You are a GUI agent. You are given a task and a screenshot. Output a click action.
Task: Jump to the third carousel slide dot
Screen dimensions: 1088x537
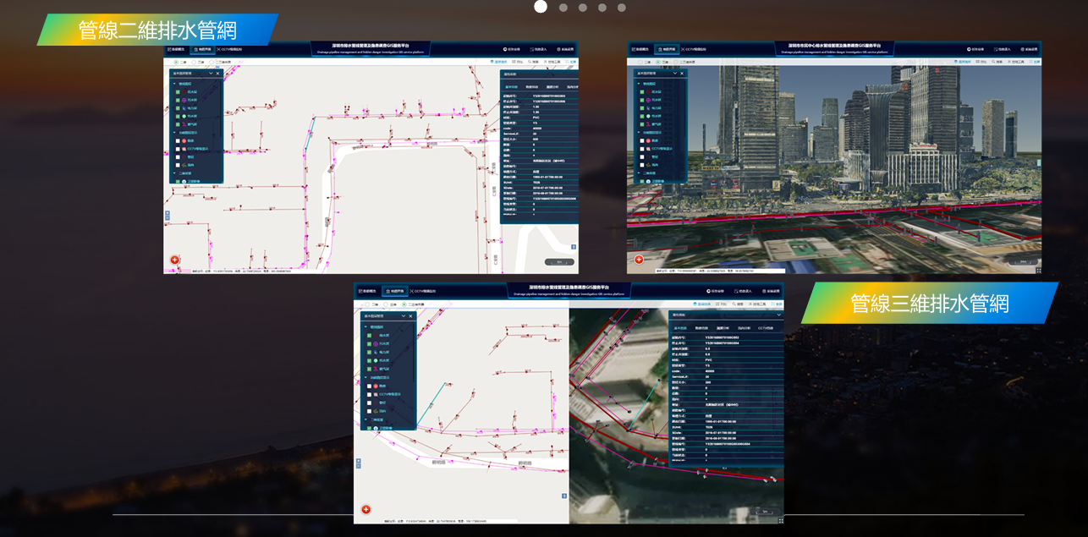coord(583,8)
